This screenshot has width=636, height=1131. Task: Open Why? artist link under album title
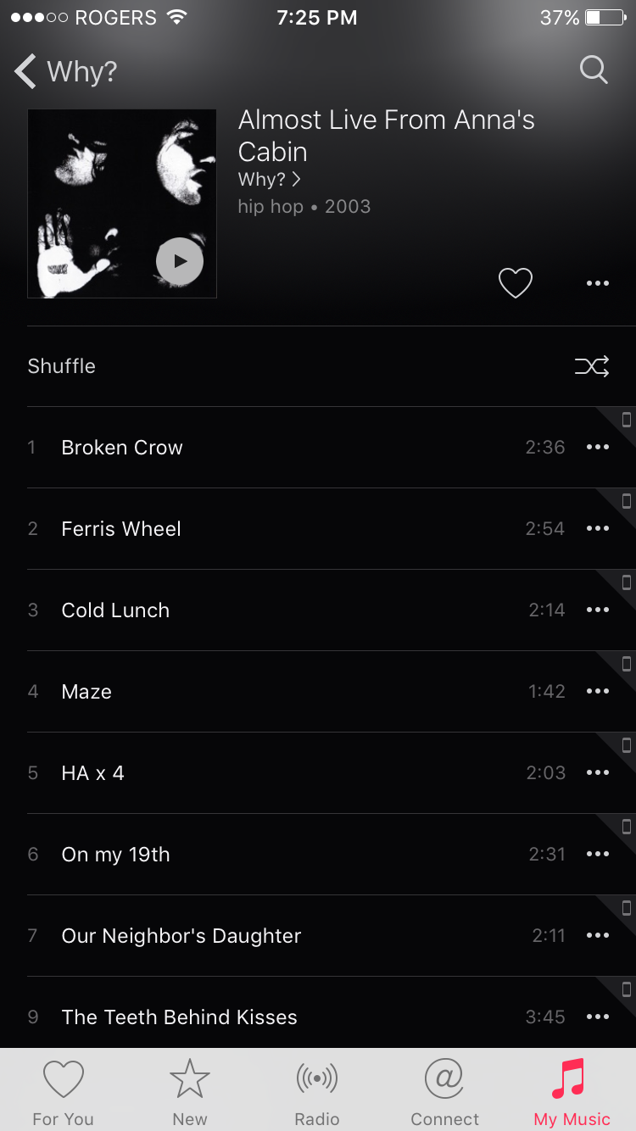(x=270, y=180)
